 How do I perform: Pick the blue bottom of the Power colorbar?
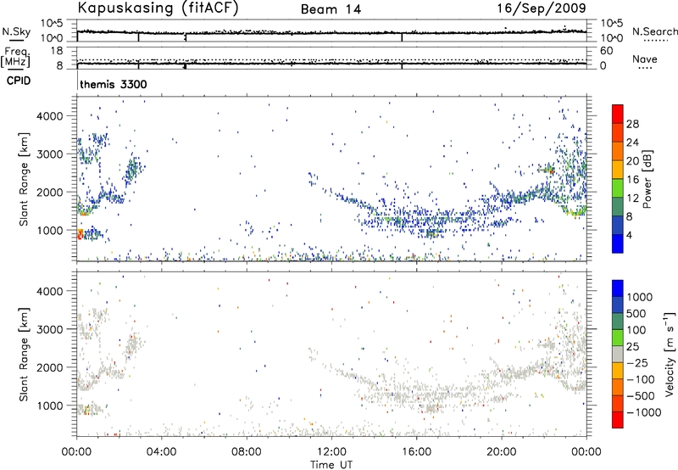tap(618, 243)
